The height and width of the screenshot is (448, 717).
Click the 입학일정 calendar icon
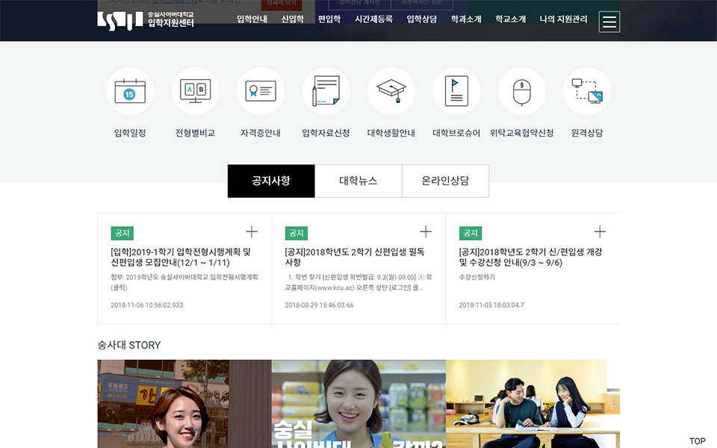click(x=130, y=91)
